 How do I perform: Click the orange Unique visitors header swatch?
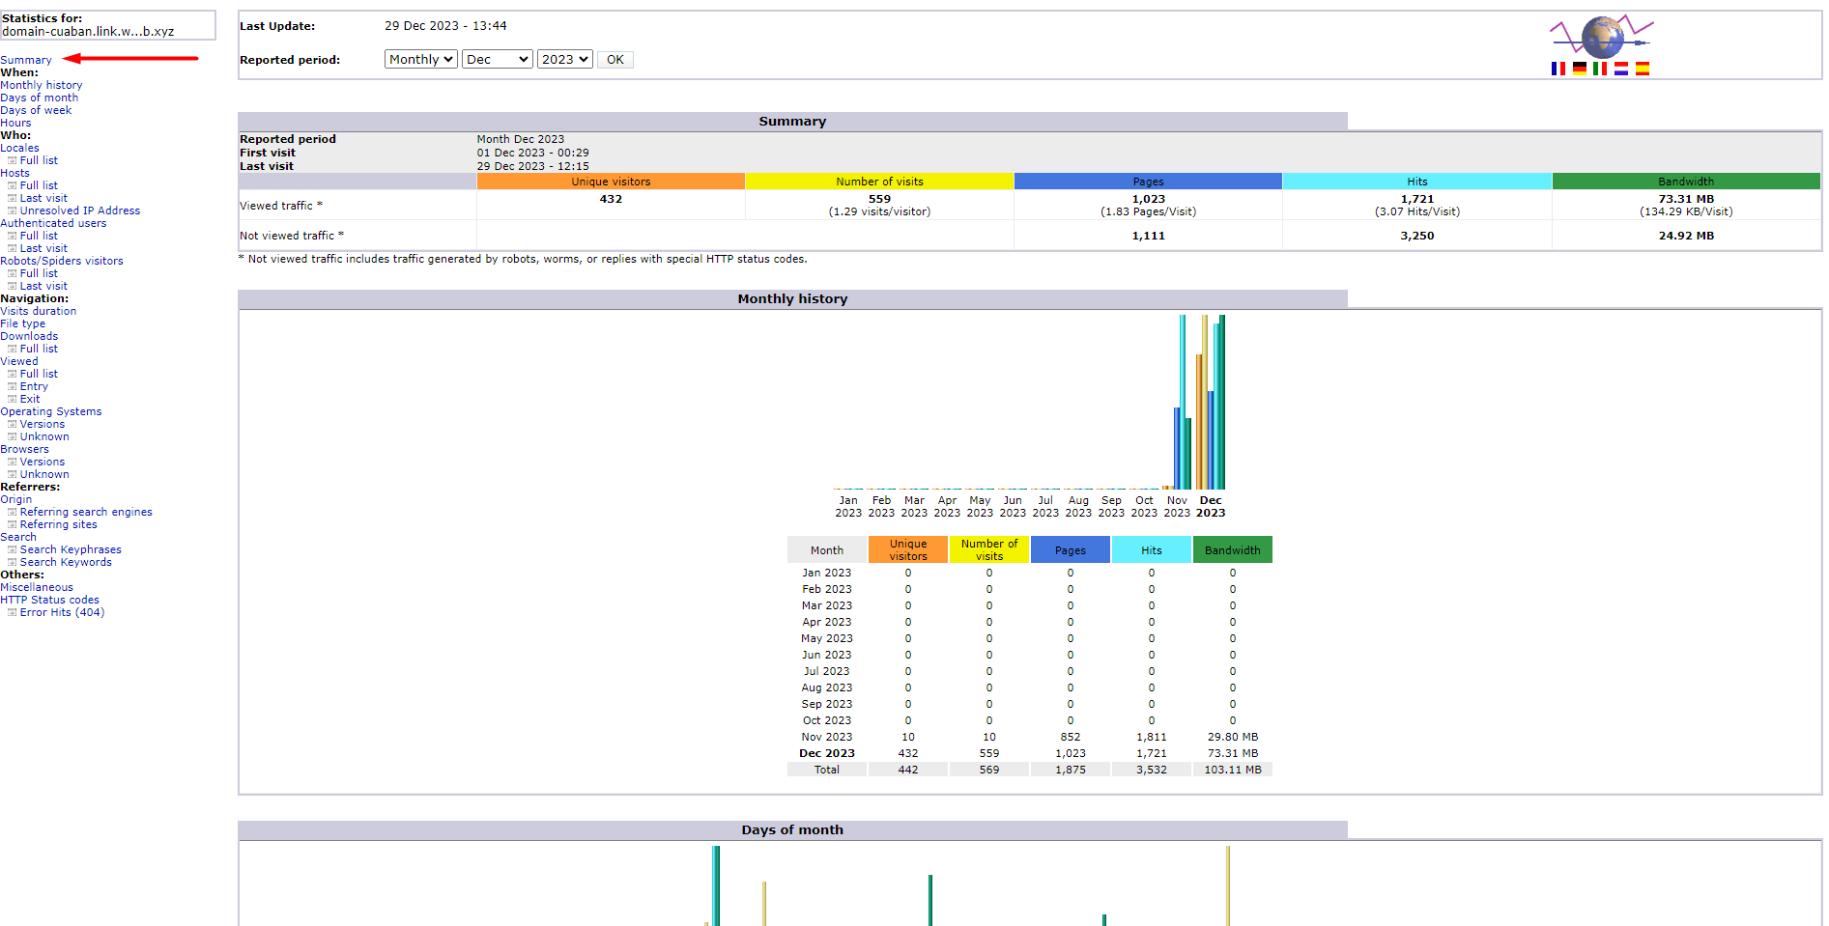coord(611,182)
